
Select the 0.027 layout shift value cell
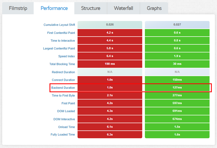click(x=177, y=25)
